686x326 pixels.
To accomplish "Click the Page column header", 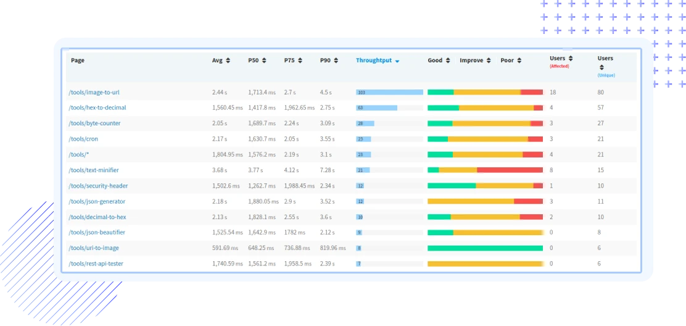I will 78,61.
